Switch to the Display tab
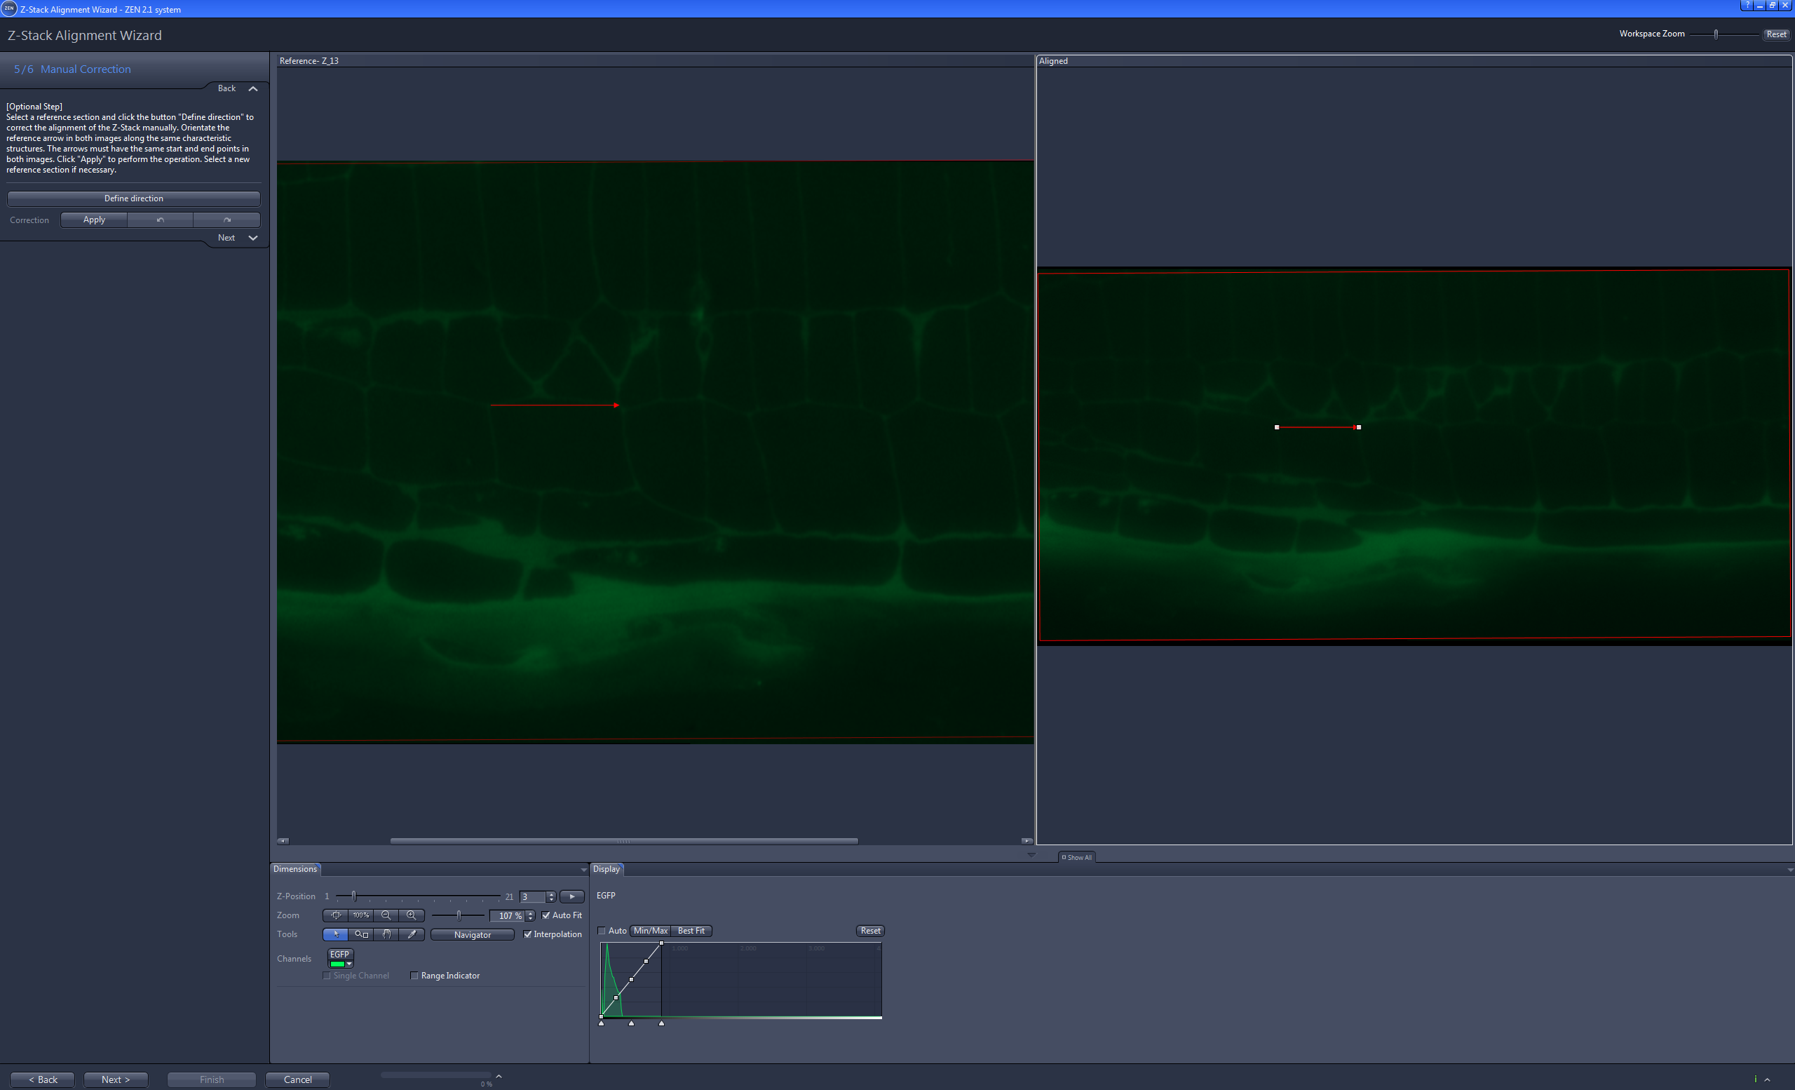The height and width of the screenshot is (1090, 1795). pyautogui.click(x=607, y=869)
